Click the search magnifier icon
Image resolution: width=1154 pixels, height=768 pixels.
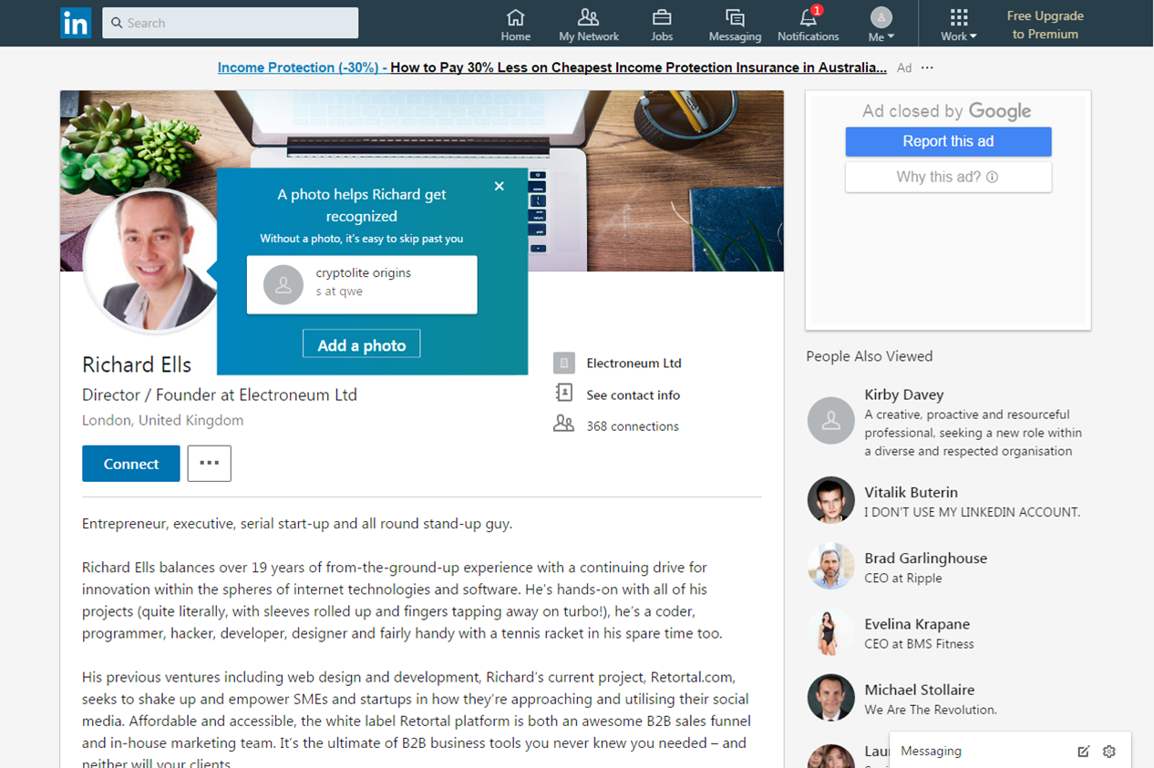coord(117,23)
